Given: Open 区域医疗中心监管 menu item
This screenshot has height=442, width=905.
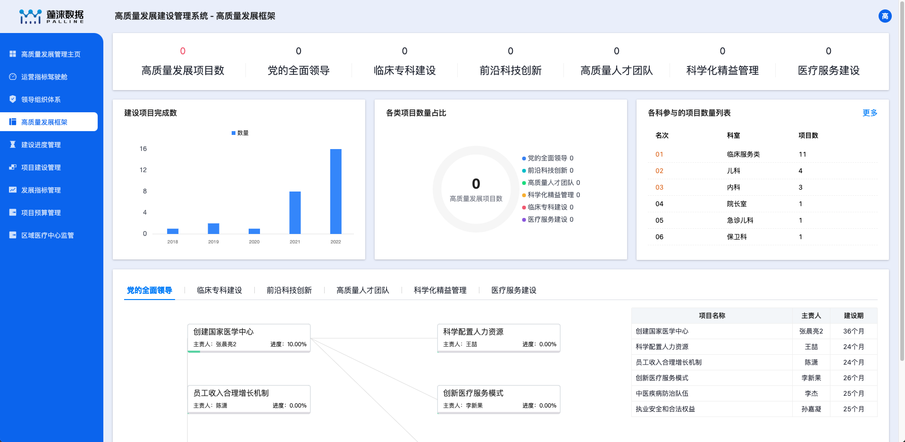Looking at the screenshot, I should [x=49, y=235].
